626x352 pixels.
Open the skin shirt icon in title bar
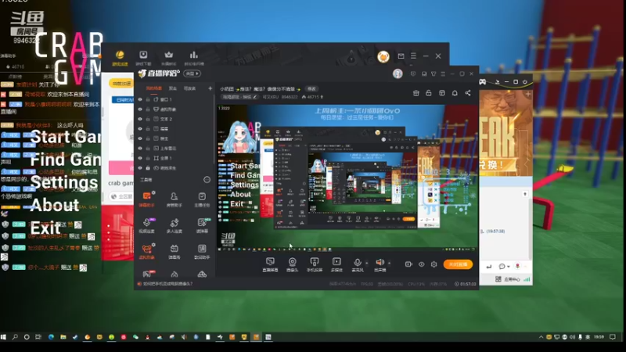pos(434,74)
